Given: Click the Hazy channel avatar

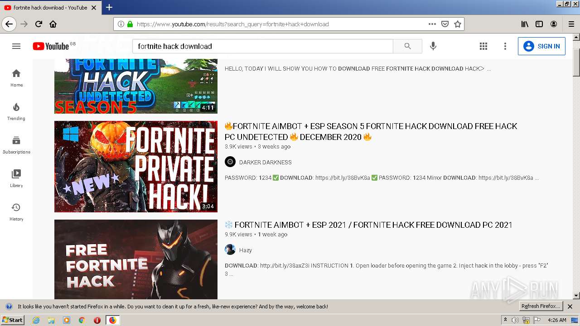Looking at the screenshot, I should click(x=230, y=249).
